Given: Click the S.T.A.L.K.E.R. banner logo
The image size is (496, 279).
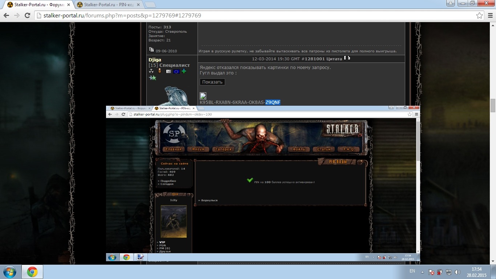Looking at the screenshot, I should pos(342,129).
